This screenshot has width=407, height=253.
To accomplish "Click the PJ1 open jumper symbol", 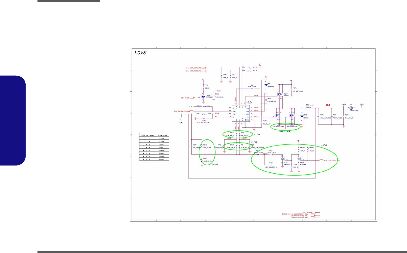I will pos(351,108).
